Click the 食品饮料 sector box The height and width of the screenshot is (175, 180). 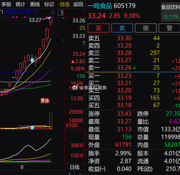[170, 12]
